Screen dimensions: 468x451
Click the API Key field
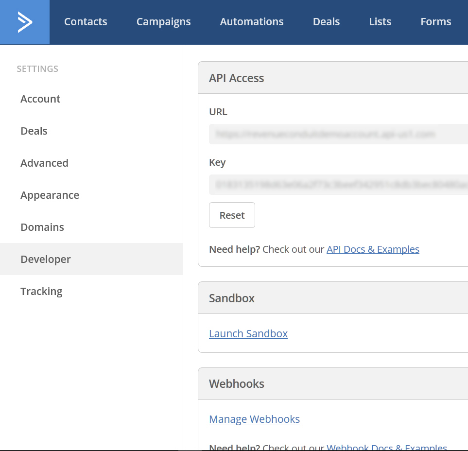click(338, 185)
